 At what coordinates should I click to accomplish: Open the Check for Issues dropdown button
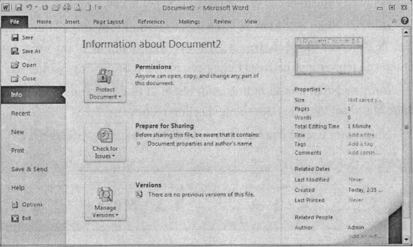[x=105, y=143]
